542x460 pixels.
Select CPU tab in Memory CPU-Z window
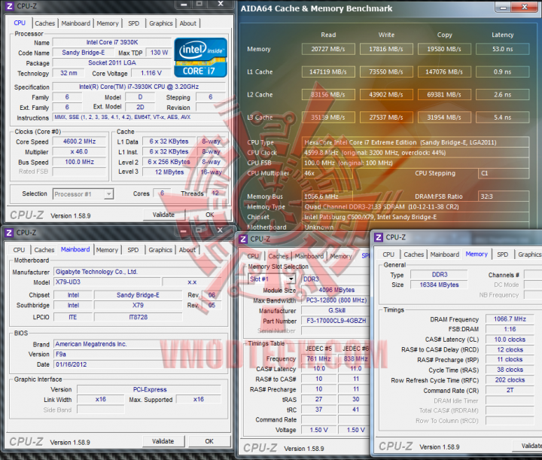(x=388, y=254)
